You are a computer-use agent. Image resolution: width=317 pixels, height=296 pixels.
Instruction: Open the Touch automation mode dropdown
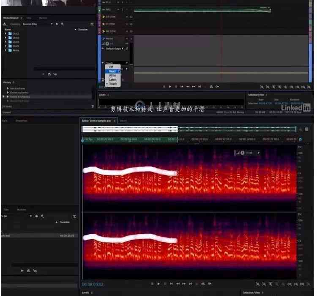tap(117, 63)
